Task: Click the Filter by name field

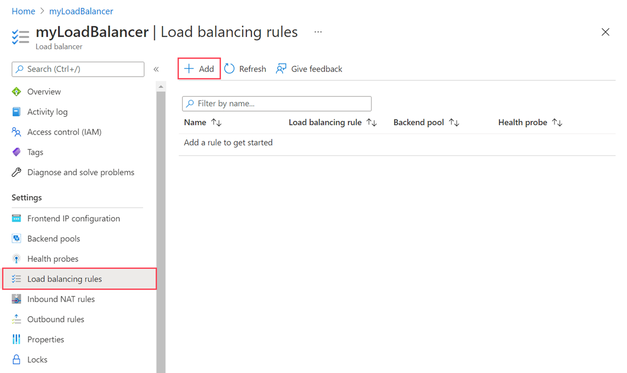Action: tap(277, 103)
